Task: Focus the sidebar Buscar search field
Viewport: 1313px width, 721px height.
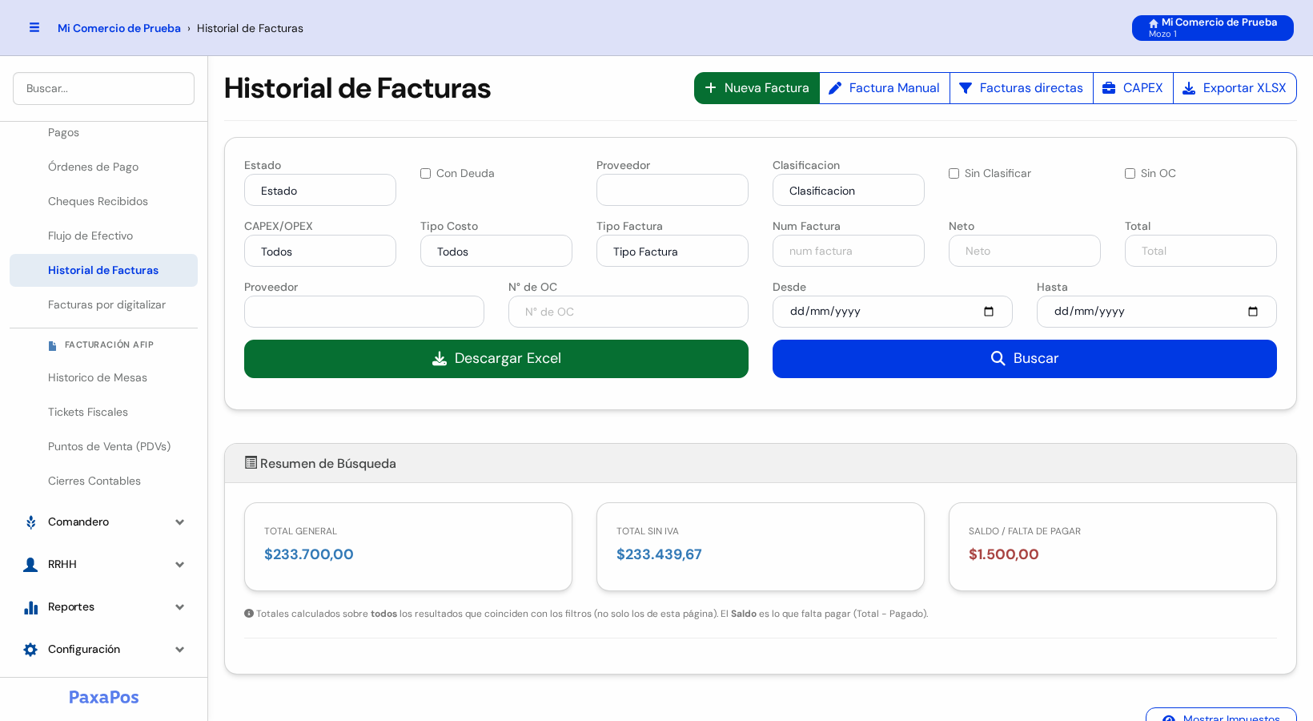Action: [x=104, y=89]
